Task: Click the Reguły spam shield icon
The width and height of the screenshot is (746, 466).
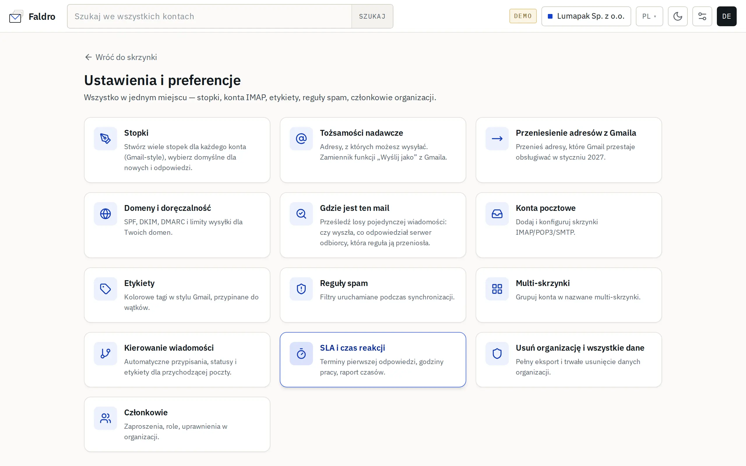Action: point(301,289)
